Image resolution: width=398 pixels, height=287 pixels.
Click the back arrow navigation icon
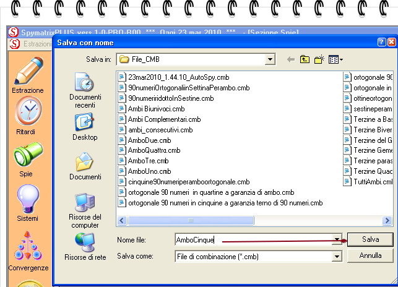[291, 59]
